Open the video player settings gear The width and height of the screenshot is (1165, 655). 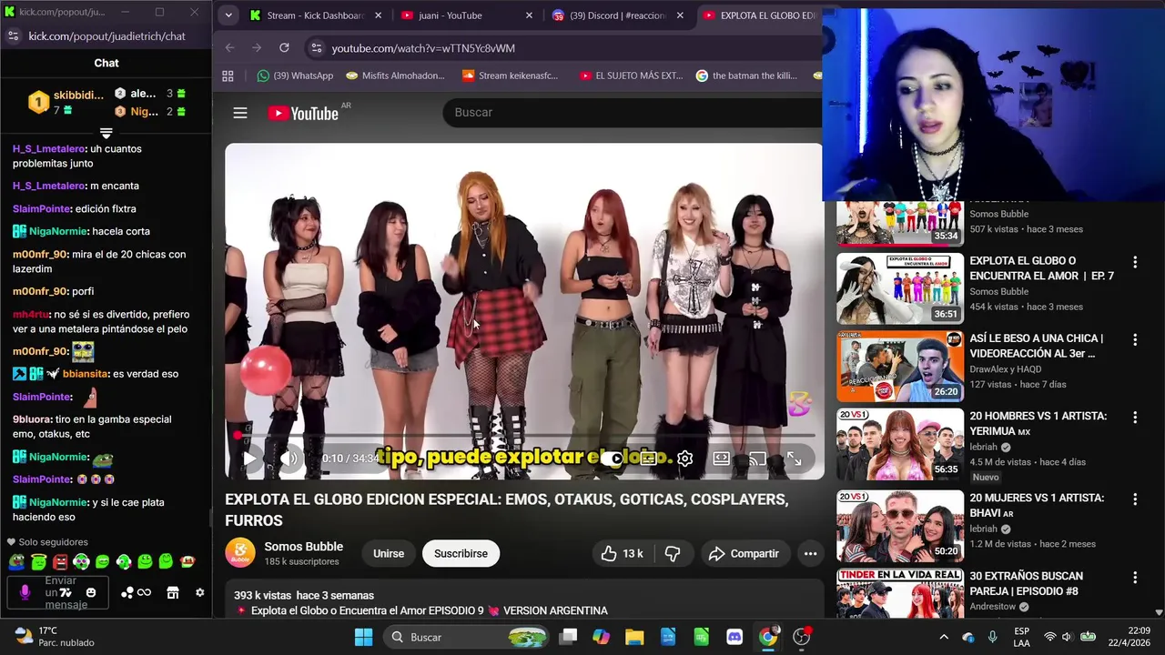[685, 458]
